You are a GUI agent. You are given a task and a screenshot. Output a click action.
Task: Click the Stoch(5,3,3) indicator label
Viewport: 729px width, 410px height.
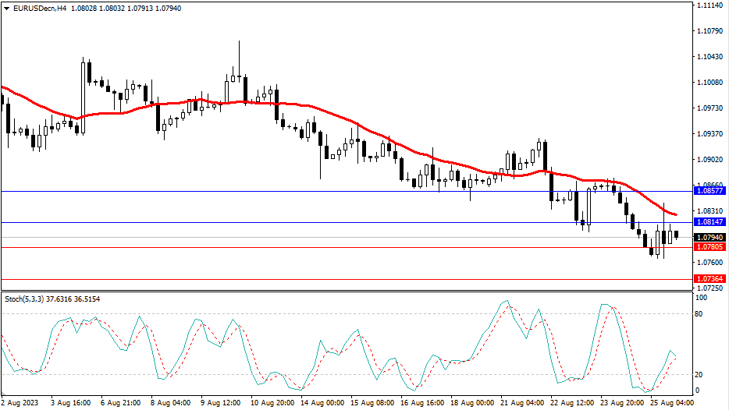[x=52, y=299]
